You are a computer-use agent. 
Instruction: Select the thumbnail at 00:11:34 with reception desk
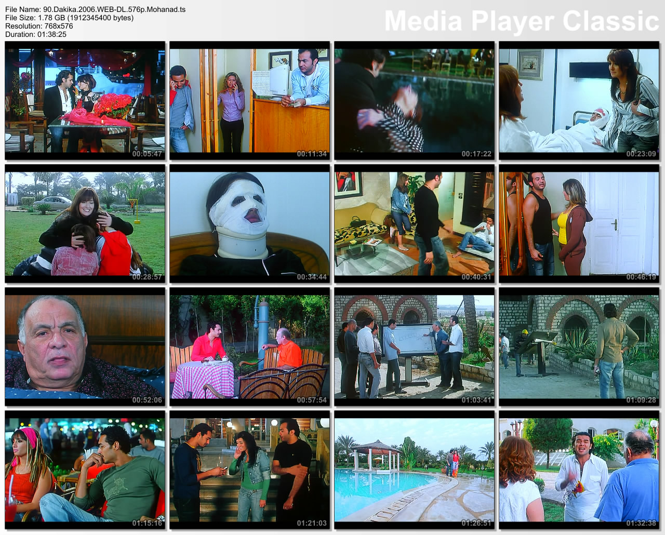(x=249, y=101)
